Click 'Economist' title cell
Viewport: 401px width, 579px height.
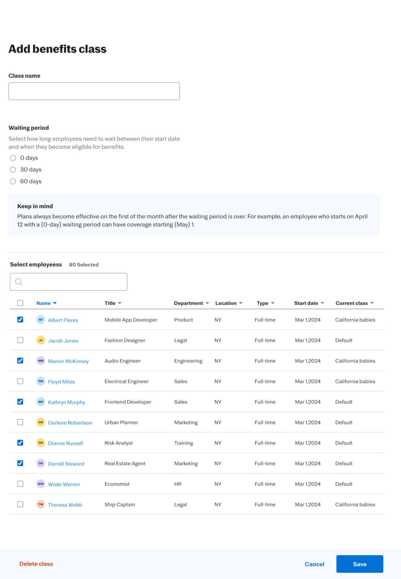coord(117,484)
